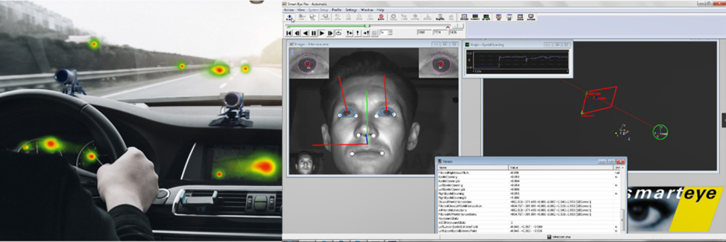726x242 pixels.
Task: Open the zone view toolbar icon
Action: pyautogui.click(x=520, y=17)
